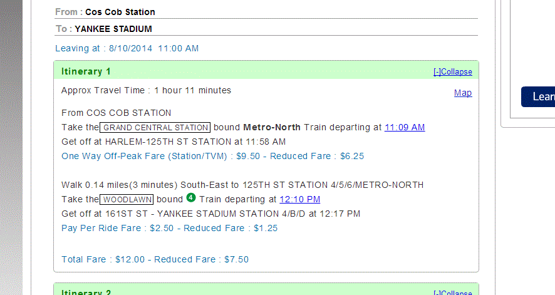Open the 12:10 PM departure time link

pyautogui.click(x=299, y=199)
